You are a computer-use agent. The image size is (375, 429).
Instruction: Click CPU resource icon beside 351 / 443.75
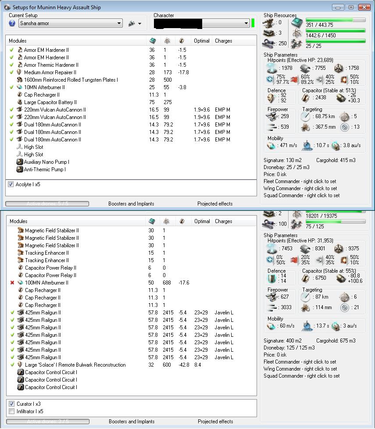tap(297, 22)
